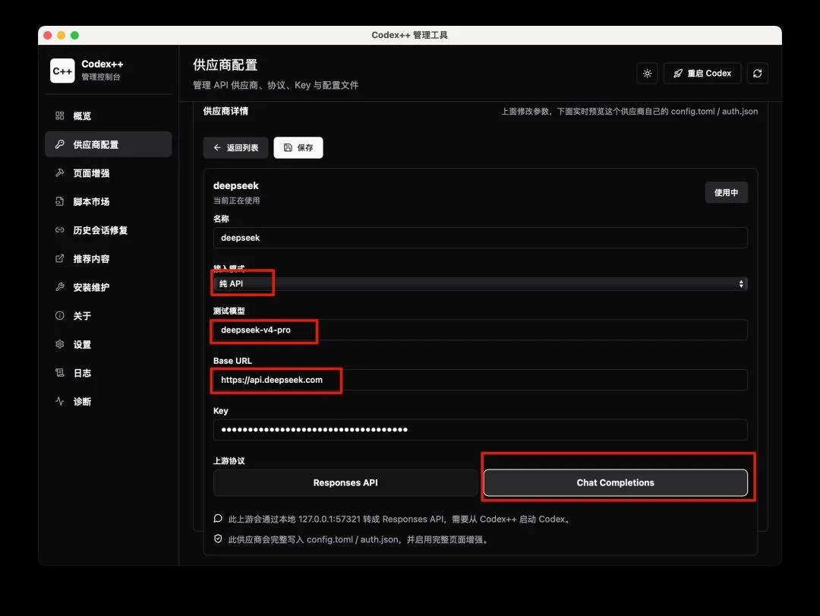Click the 安装维护 wrench icon

coord(60,287)
